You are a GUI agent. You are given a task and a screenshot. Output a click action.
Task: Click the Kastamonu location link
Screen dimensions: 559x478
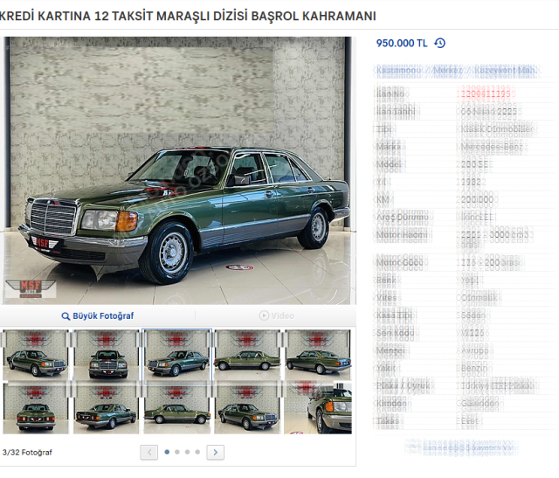[398, 70]
